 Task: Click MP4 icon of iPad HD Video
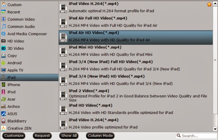(x=63, y=110)
